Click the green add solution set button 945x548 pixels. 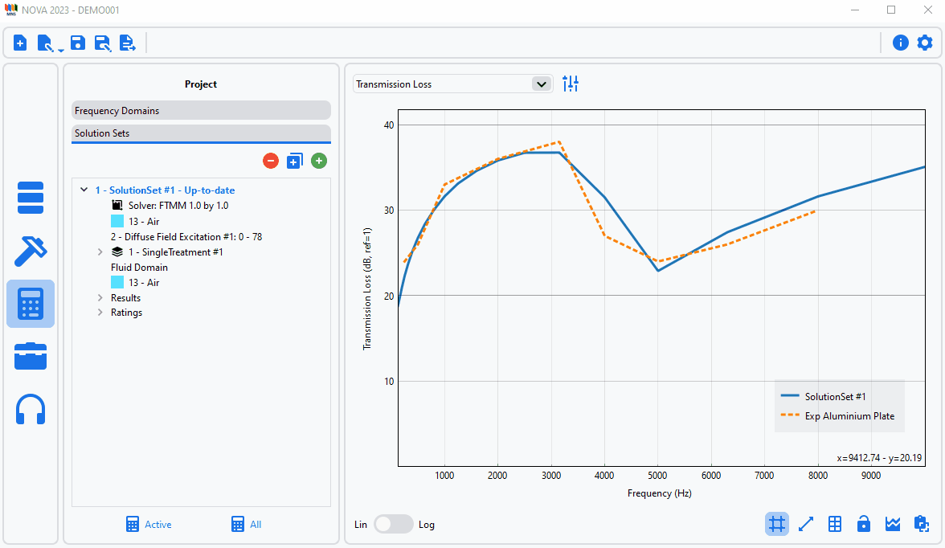319,161
